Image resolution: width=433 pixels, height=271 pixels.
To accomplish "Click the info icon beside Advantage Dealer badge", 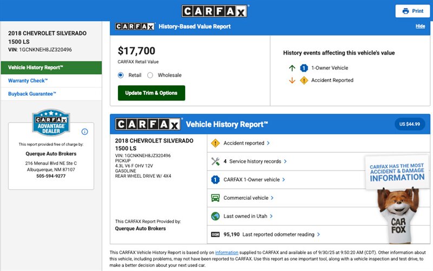I will point(84,132).
